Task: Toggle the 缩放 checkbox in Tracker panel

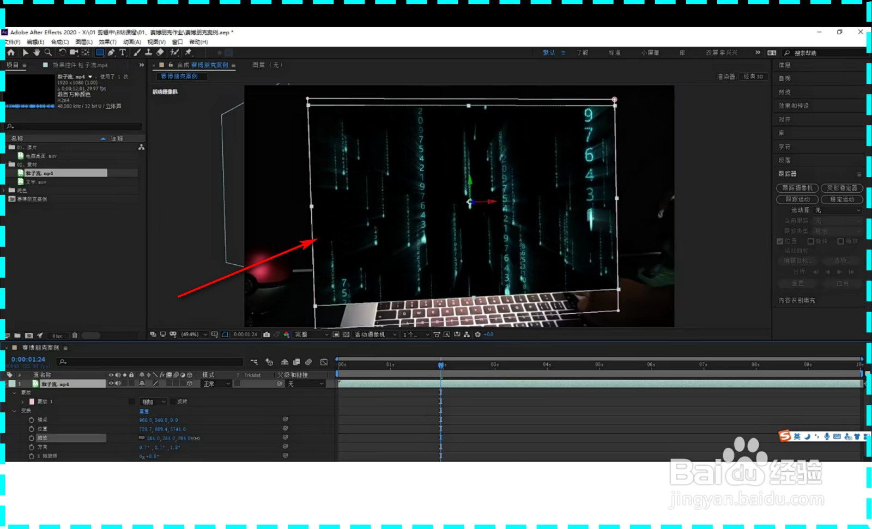Action: [840, 241]
